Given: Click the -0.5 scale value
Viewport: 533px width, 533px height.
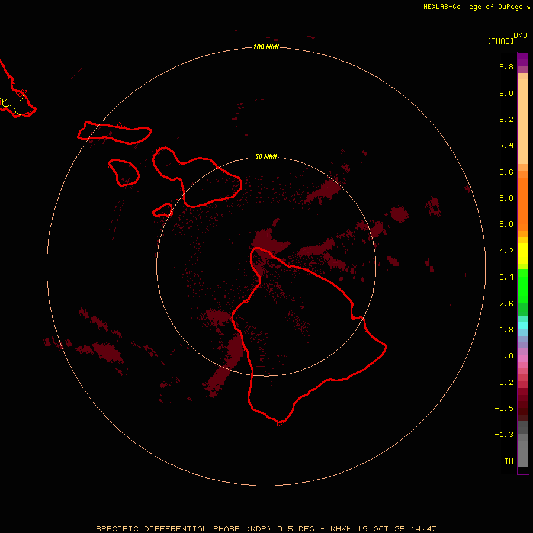Looking at the screenshot, I should (x=504, y=409).
